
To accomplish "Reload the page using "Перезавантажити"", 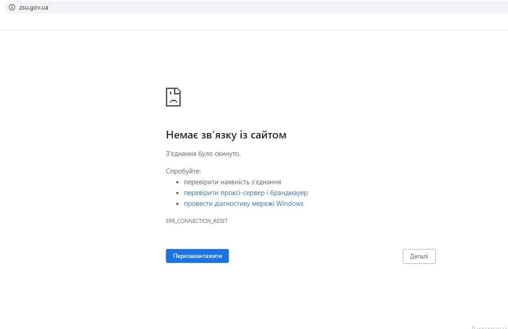I will pyautogui.click(x=197, y=256).
